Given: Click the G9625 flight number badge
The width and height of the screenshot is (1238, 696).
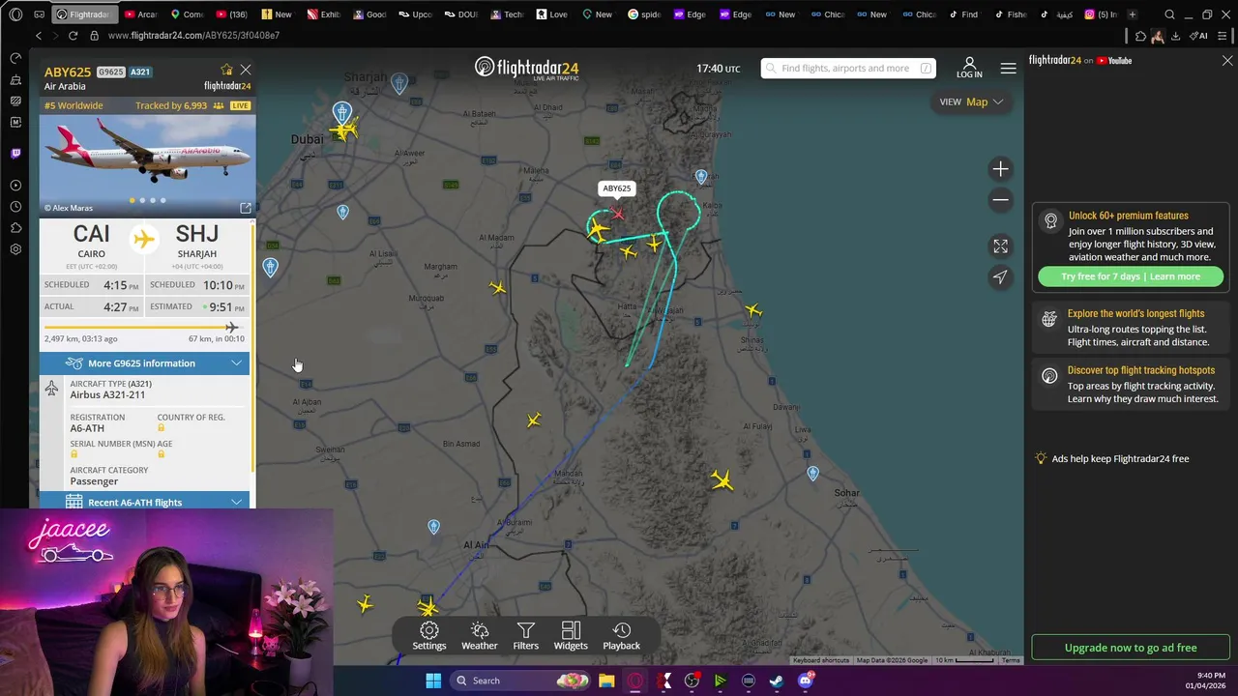Looking at the screenshot, I should [110, 72].
